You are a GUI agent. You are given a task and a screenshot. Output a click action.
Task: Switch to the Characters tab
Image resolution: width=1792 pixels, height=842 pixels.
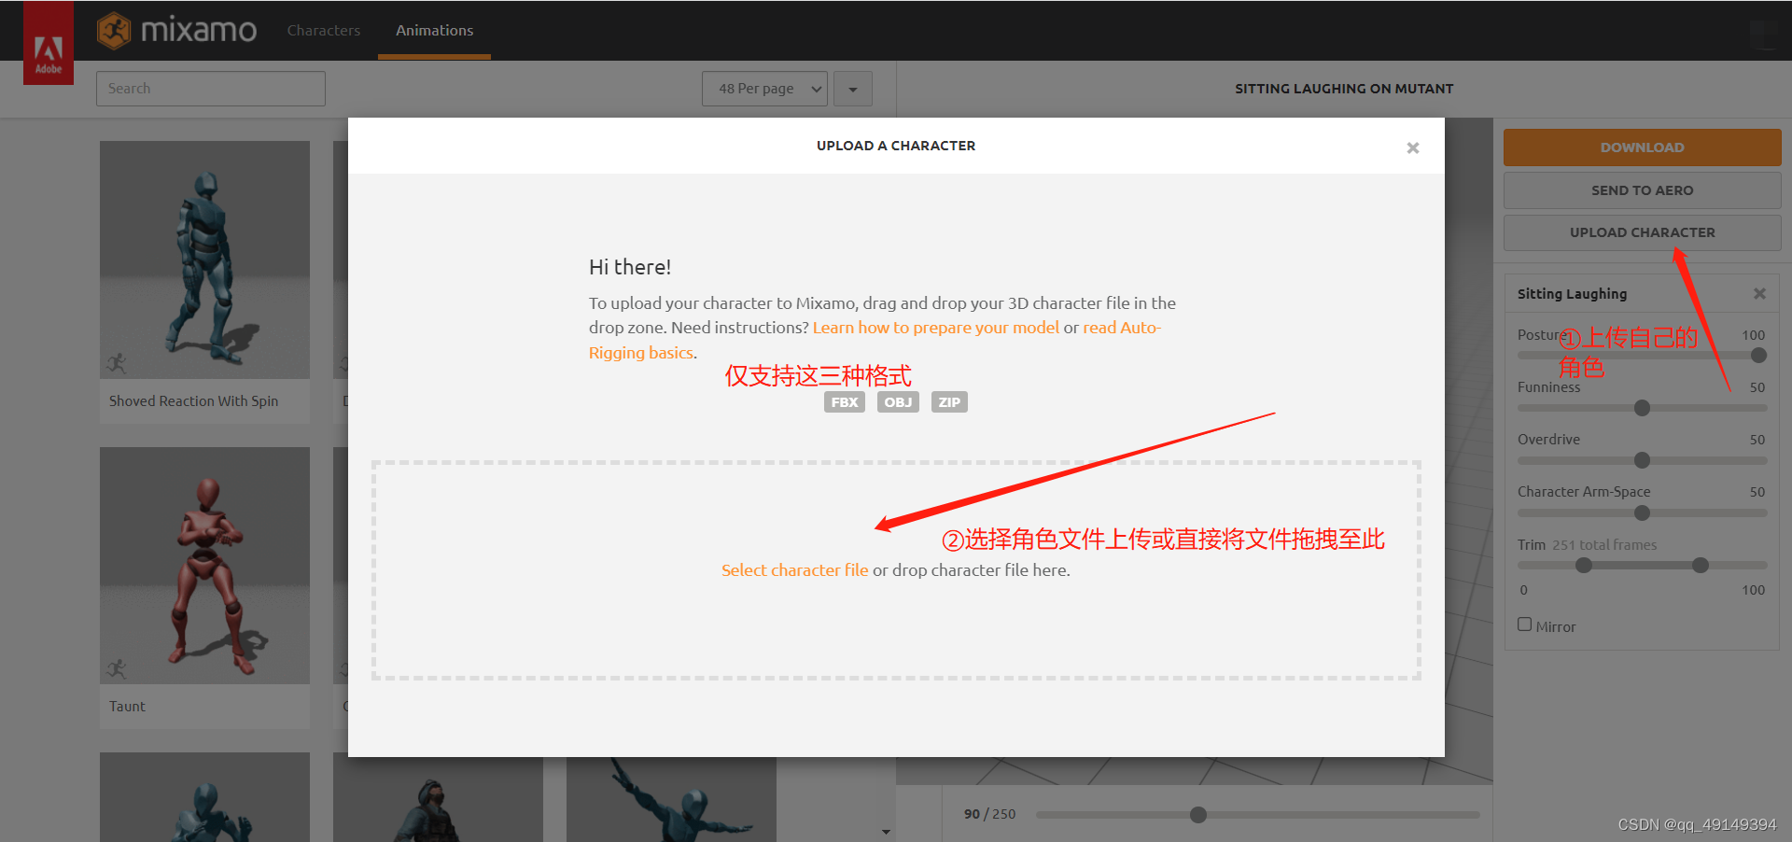point(324,31)
